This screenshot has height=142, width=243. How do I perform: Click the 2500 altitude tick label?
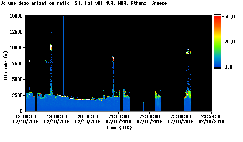(x=18, y=95)
